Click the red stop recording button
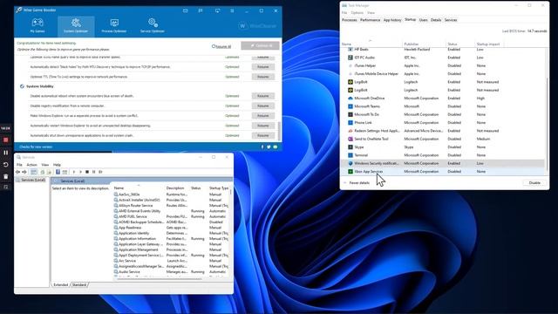Viewport: 558px width, 314px height. click(6, 140)
